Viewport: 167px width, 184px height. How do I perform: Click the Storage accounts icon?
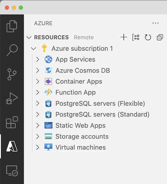[48, 136]
